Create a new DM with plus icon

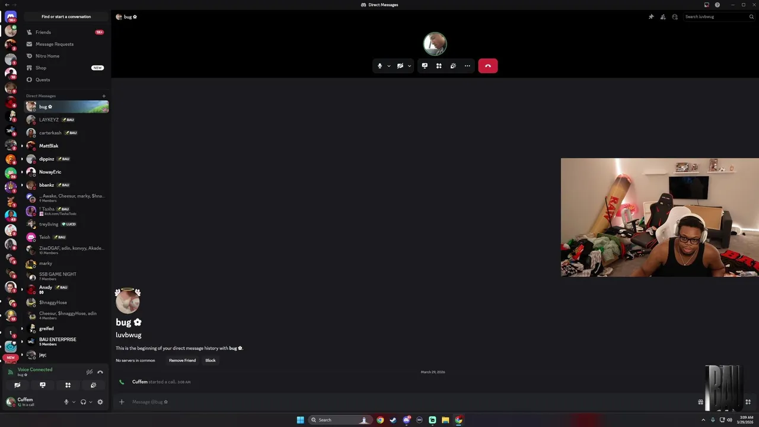104,96
